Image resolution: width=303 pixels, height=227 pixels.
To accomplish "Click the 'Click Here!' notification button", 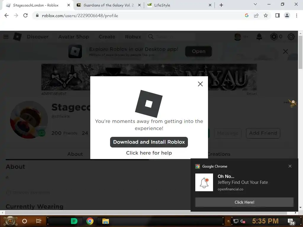I will click(244, 202).
